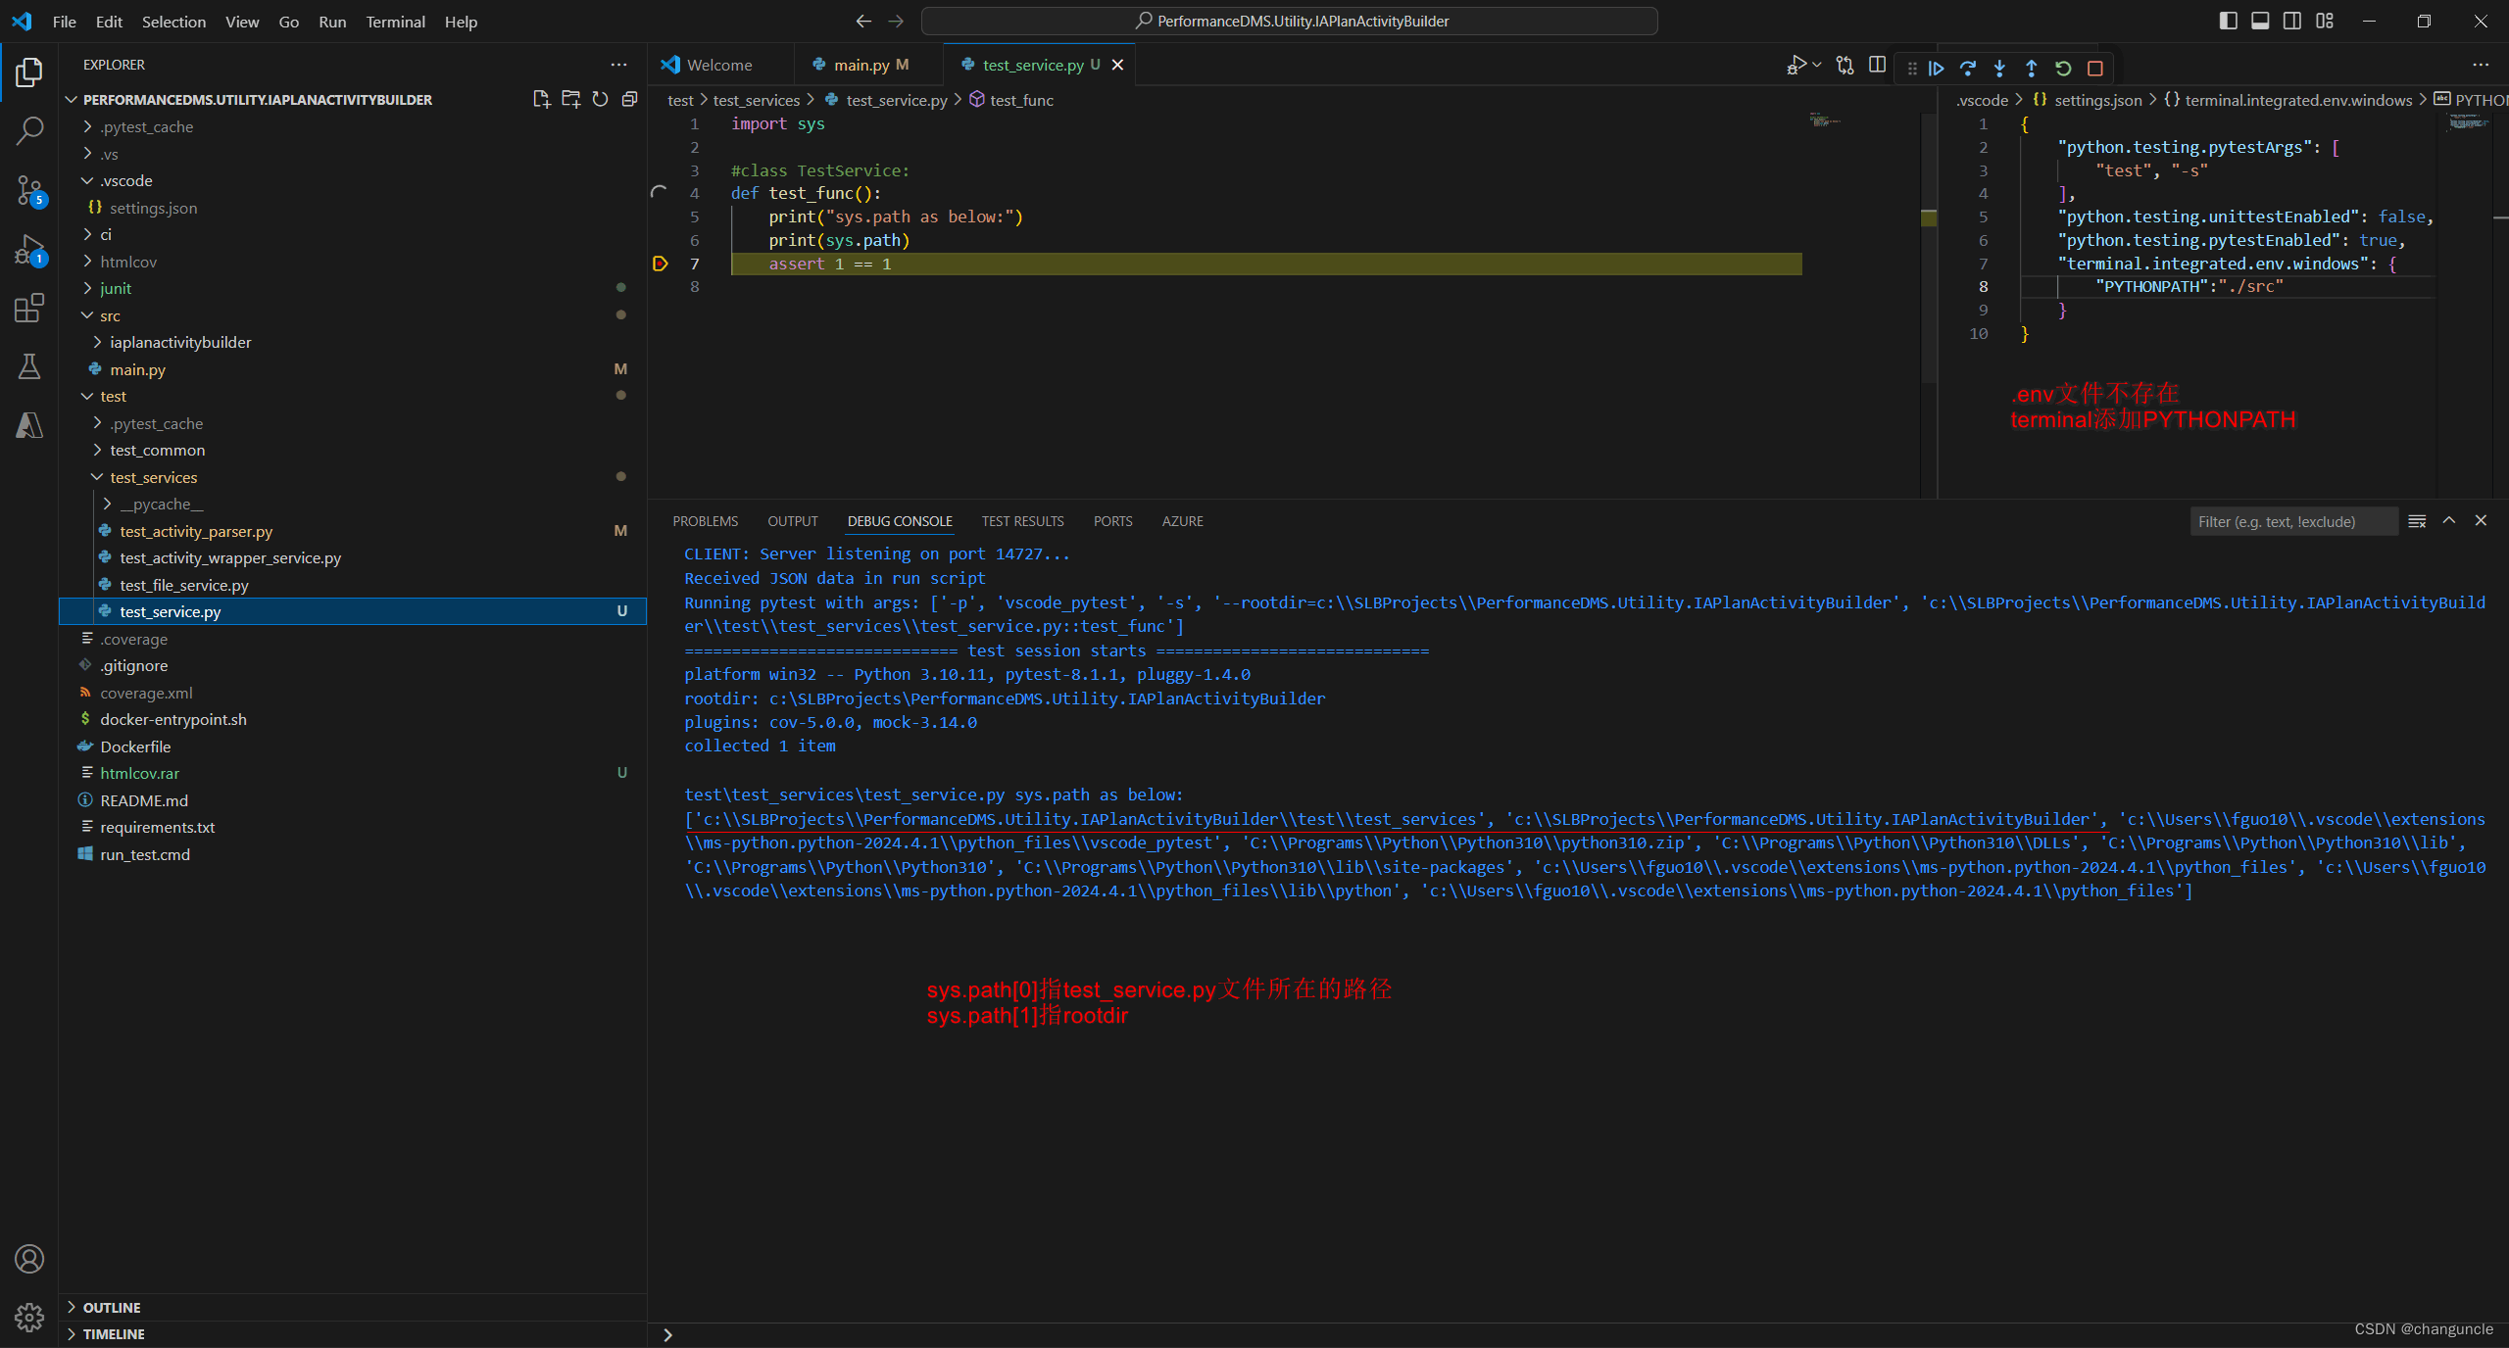Click test_func in the breadcrumb
Screen dimensions: 2509x1348
(1021, 100)
